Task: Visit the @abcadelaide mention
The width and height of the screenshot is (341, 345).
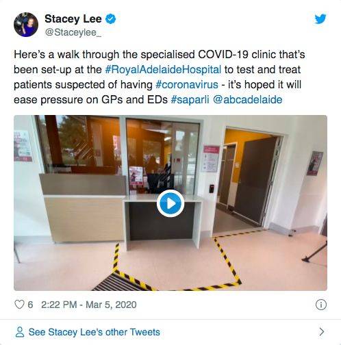Action: (248, 100)
